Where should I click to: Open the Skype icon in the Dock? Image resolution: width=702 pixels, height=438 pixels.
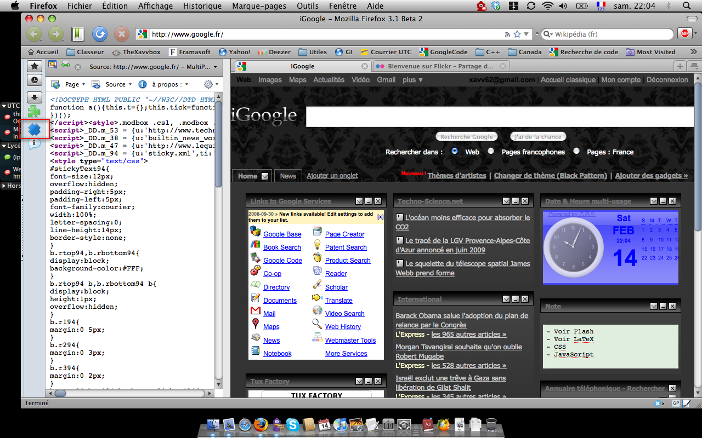(292, 424)
